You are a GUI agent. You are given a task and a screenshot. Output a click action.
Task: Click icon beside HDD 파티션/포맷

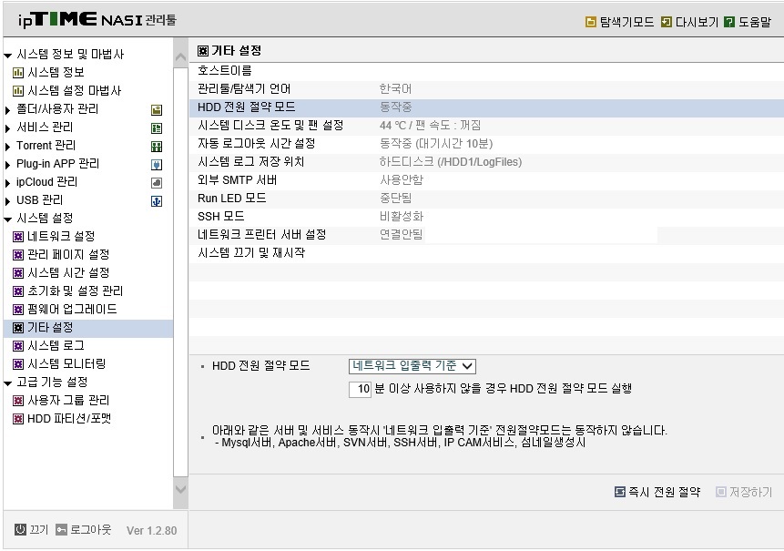(x=18, y=419)
